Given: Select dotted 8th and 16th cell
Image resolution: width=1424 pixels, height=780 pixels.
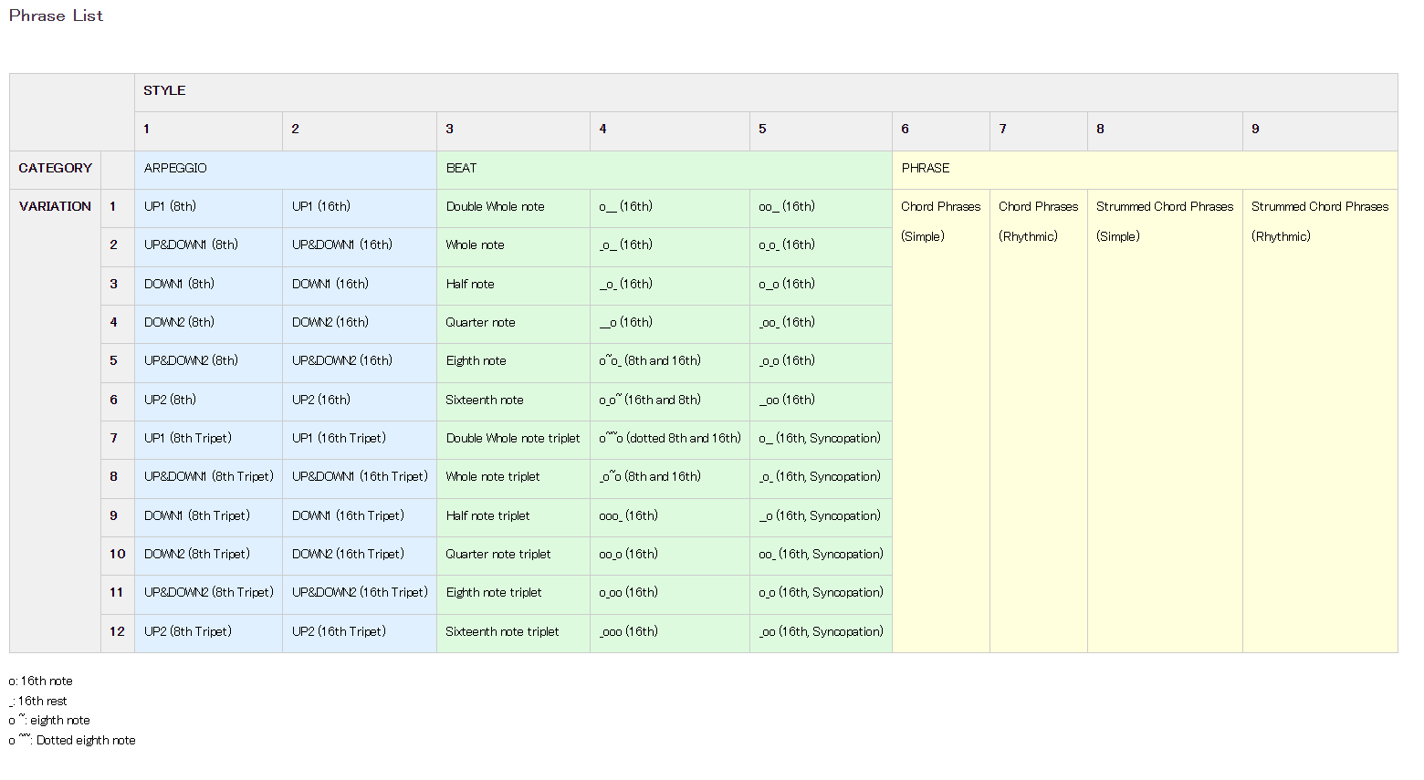Looking at the screenshot, I should (x=670, y=440).
